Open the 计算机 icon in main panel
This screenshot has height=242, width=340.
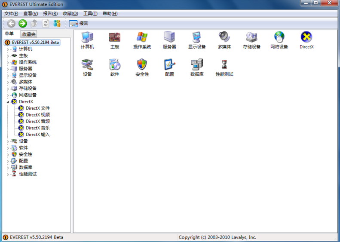pyautogui.click(x=87, y=40)
